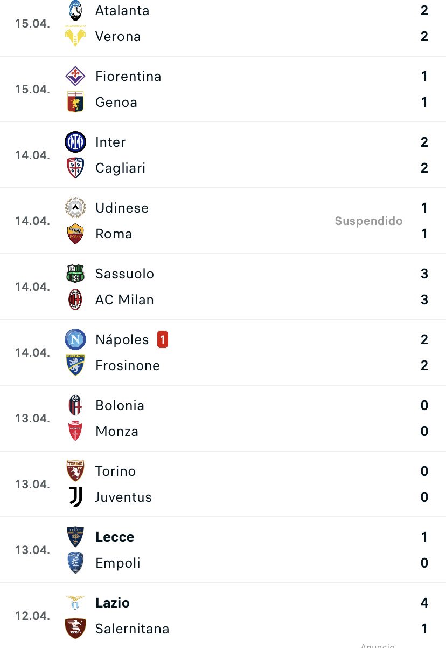The image size is (446, 648).
Task: Click the Torino bull crest
Action: click(75, 471)
